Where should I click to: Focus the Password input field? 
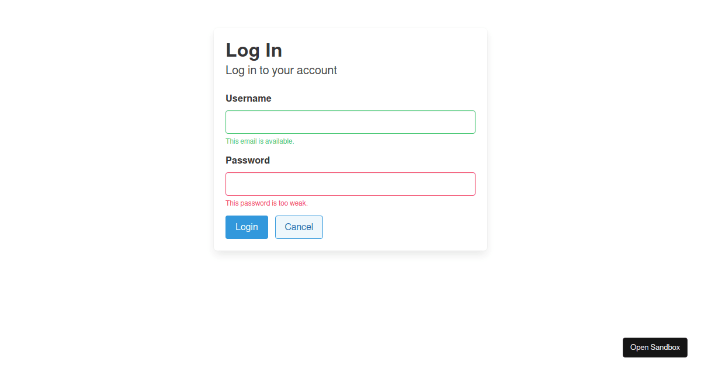pyautogui.click(x=350, y=184)
